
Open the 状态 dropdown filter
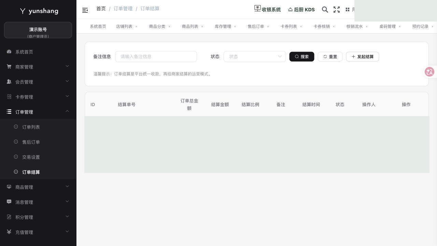[255, 57]
